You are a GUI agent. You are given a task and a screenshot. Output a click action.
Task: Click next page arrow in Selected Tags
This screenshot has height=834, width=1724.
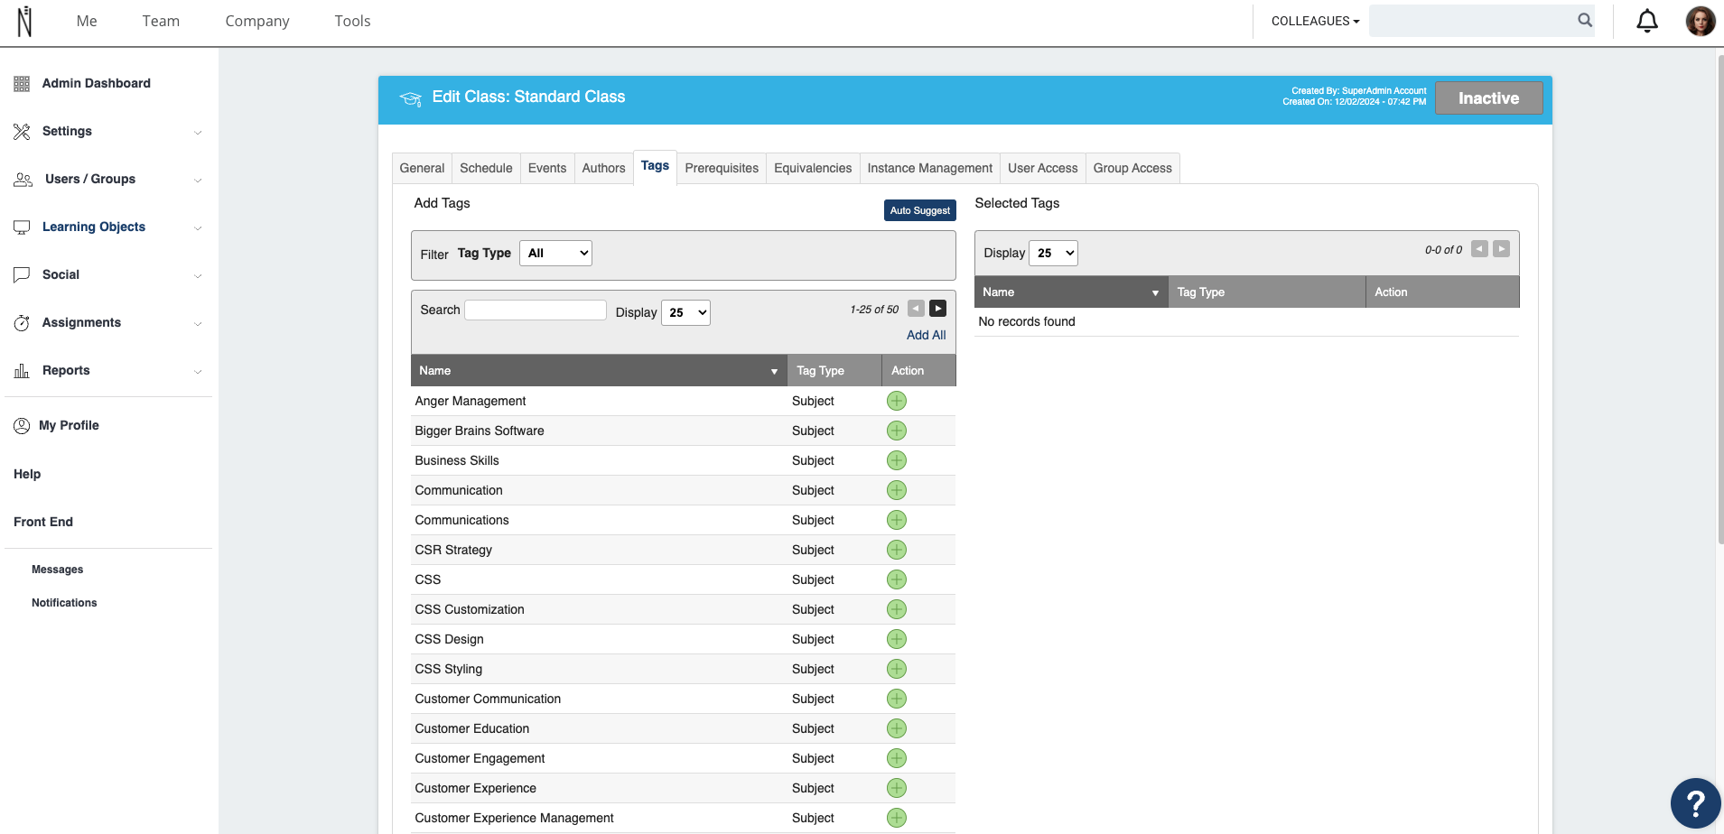(1501, 249)
